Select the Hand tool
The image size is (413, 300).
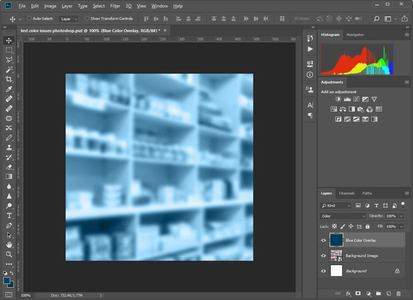pyautogui.click(x=9, y=245)
